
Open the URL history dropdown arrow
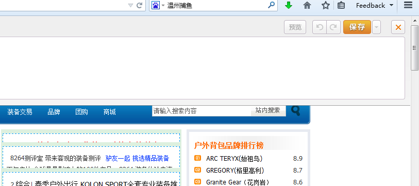pyautogui.click(x=130, y=5)
